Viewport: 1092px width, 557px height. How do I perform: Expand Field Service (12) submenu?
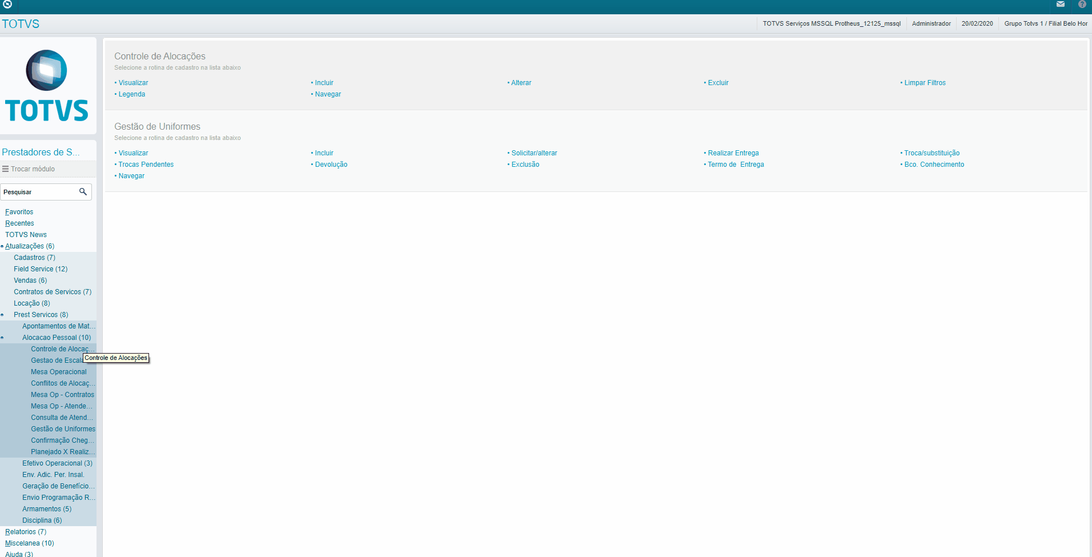tap(41, 269)
